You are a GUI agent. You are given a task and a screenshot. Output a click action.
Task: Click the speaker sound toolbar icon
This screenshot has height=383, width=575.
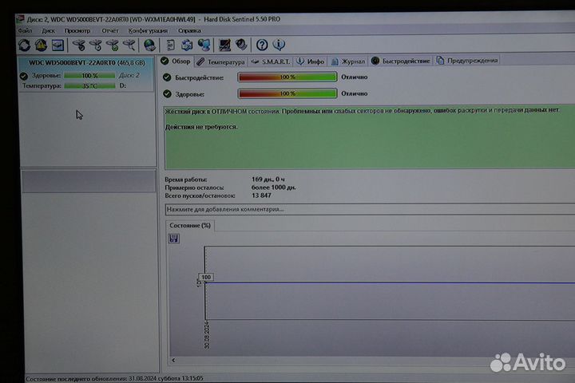click(x=241, y=45)
